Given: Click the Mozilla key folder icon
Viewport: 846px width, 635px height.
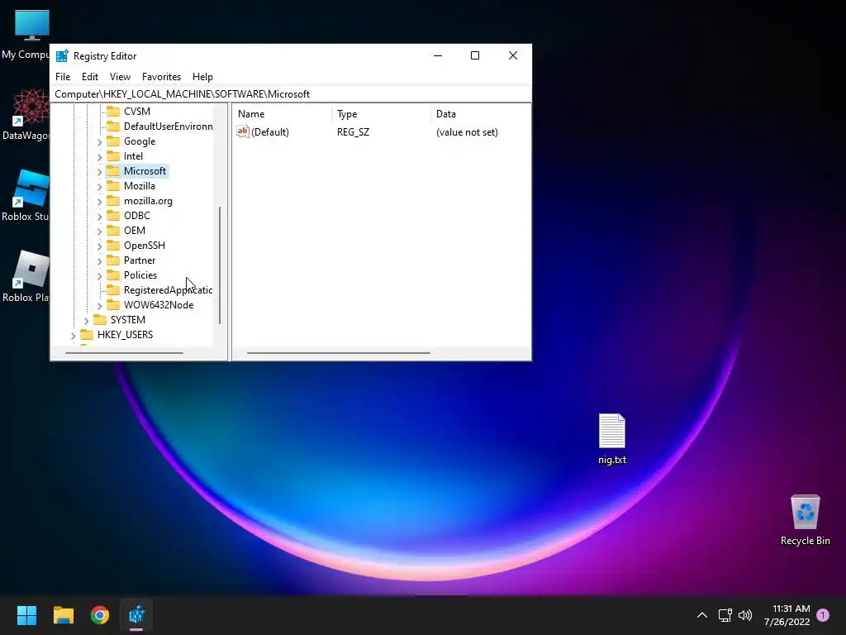Looking at the screenshot, I should tap(112, 186).
